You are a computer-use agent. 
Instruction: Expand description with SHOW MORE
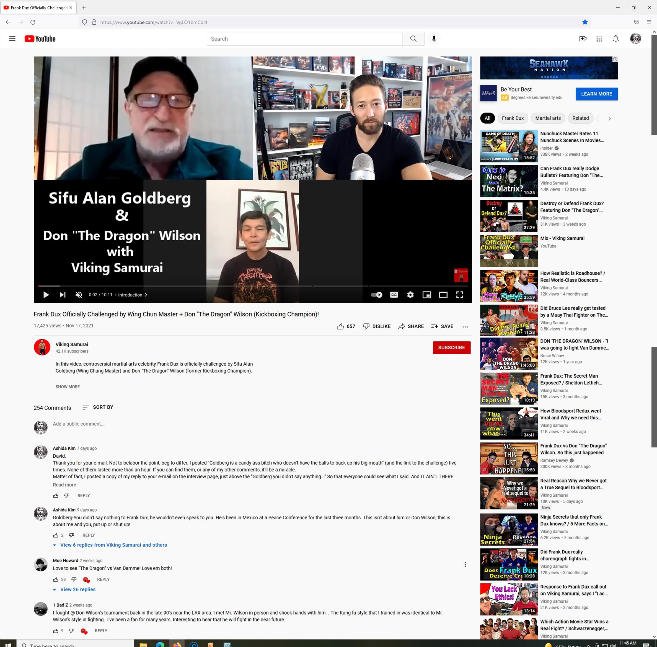pos(68,387)
